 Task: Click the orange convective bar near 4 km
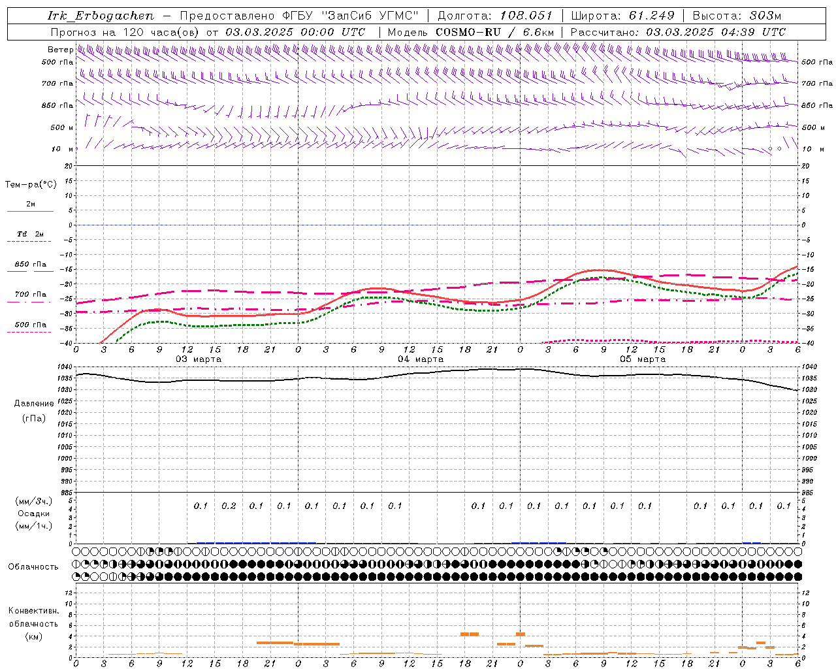tap(470, 634)
